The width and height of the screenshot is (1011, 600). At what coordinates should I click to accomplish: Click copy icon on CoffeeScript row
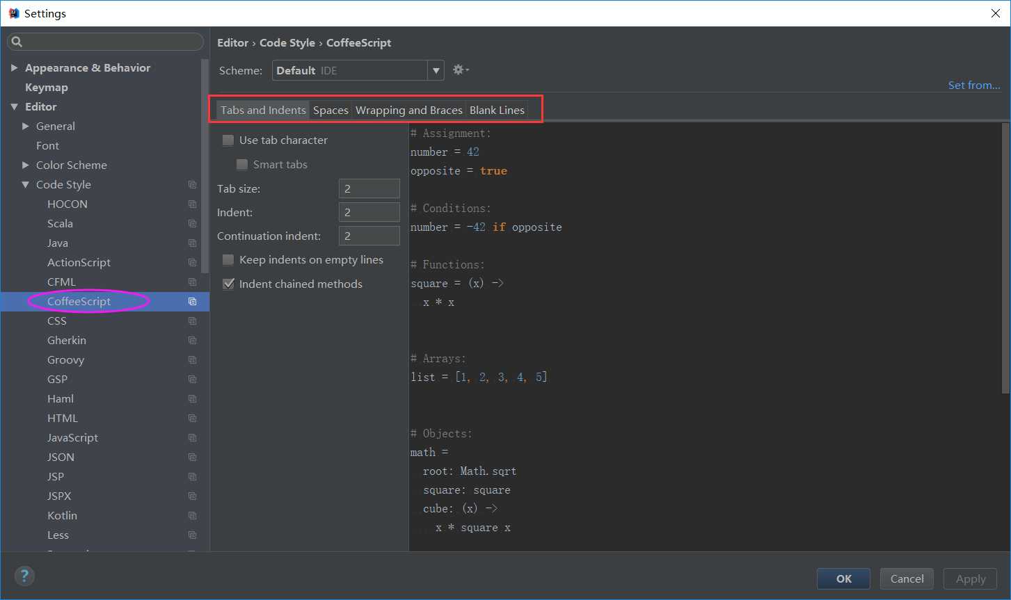(193, 302)
